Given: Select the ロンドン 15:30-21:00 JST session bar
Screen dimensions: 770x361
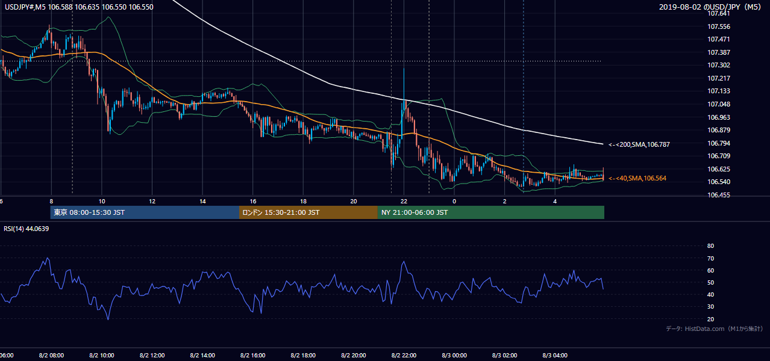Looking at the screenshot, I should pos(308,212).
